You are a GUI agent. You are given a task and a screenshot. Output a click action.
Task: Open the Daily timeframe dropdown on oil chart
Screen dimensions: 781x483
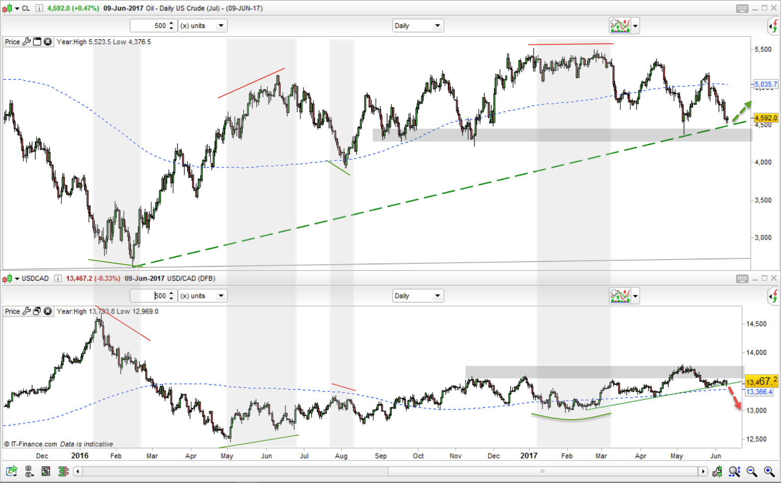418,25
